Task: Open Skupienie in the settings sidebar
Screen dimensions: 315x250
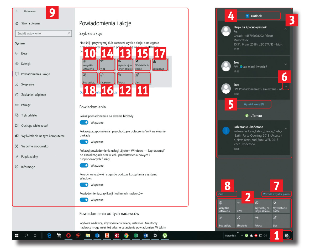Action: pyautogui.click(x=28, y=84)
